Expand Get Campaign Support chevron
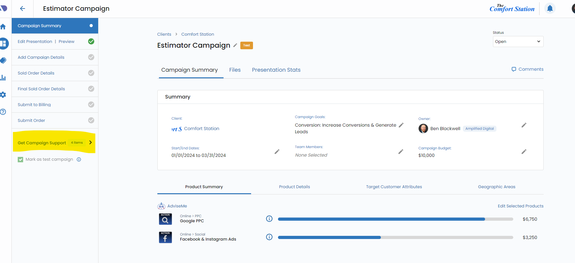The width and height of the screenshot is (575, 263). [91, 142]
